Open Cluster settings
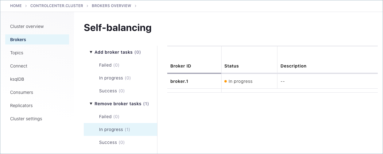 26,119
